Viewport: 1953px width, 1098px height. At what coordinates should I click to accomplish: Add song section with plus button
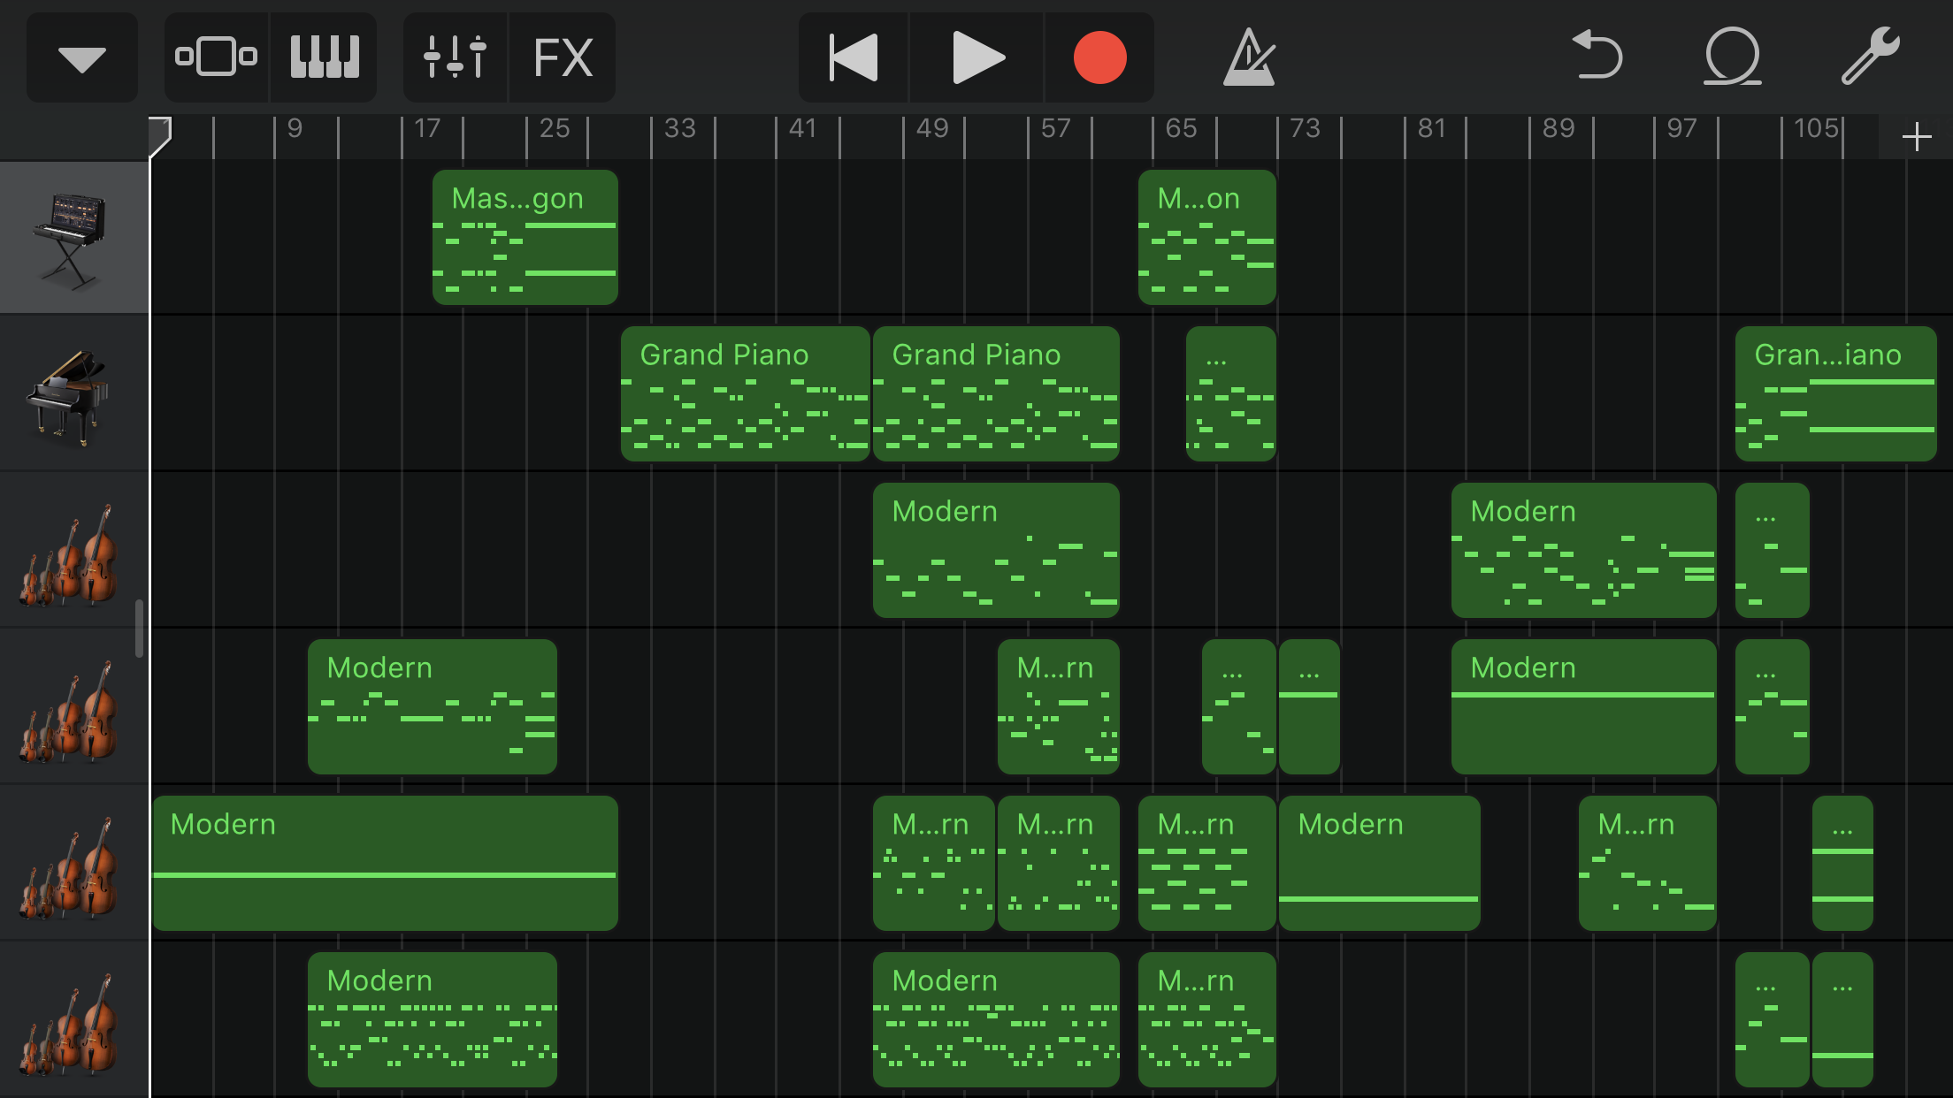pyautogui.click(x=1916, y=137)
